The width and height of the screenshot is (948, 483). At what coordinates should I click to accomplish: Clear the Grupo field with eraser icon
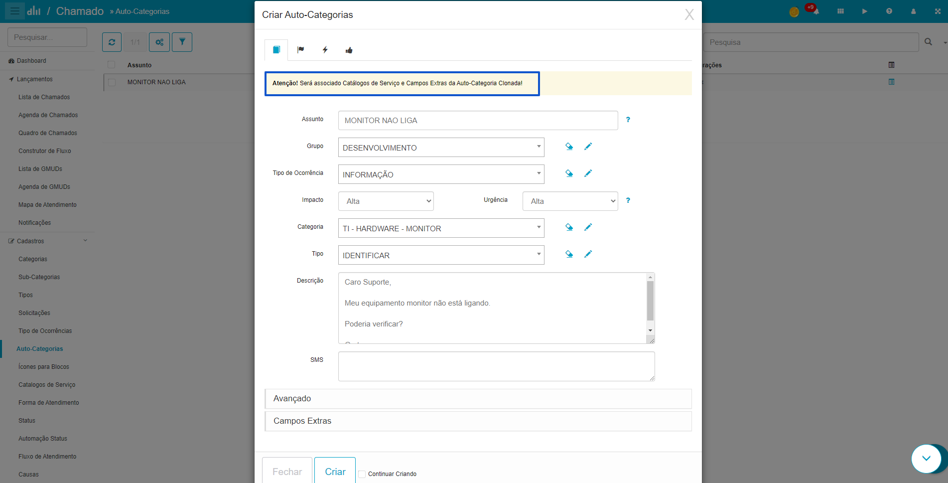click(x=569, y=147)
